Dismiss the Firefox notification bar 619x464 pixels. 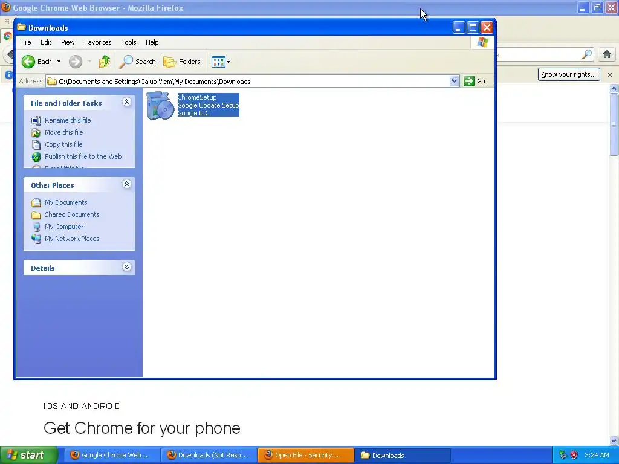click(609, 74)
